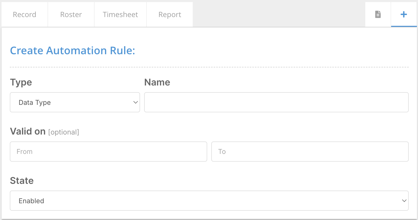Click the From date field
Screen dimensions: 418x220
109,152
